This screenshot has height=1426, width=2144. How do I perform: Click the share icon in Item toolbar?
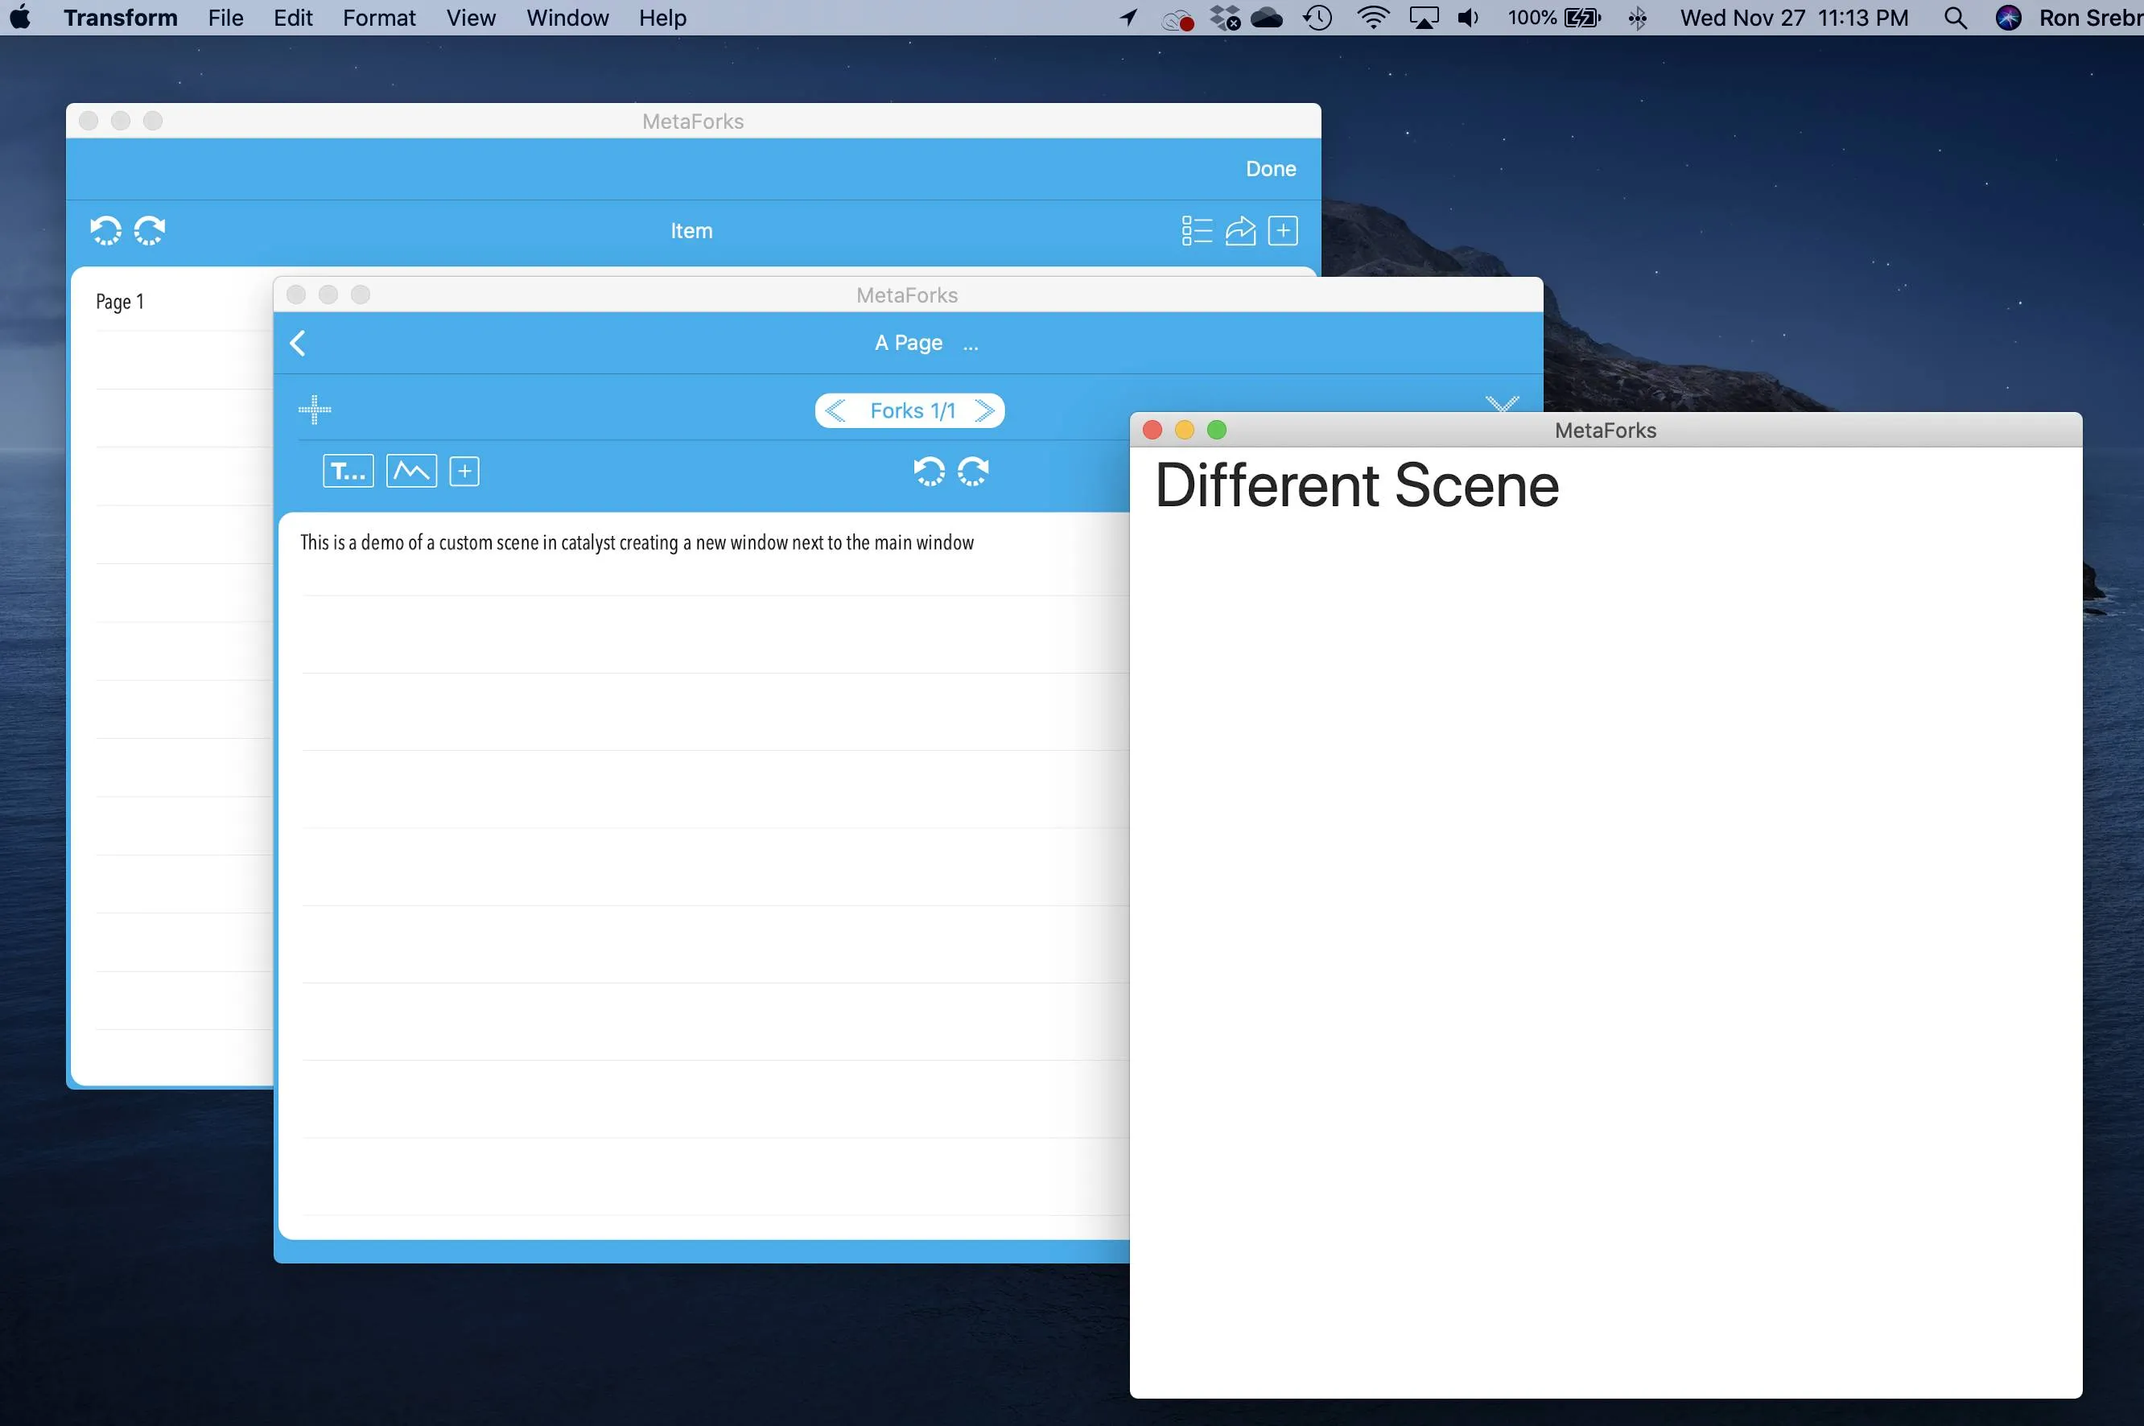pyautogui.click(x=1240, y=231)
